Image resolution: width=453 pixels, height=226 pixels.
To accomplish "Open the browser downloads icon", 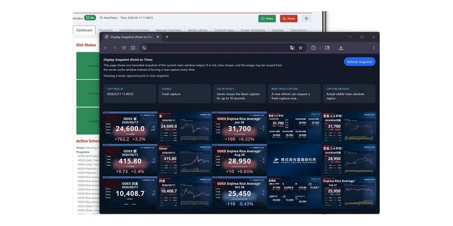I will tap(341, 48).
